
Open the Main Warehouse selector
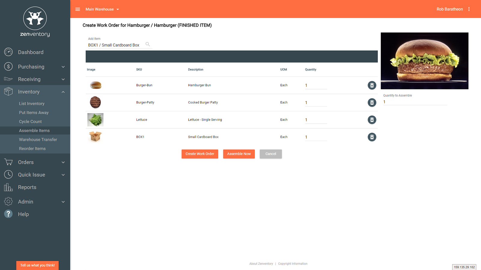tap(102, 9)
